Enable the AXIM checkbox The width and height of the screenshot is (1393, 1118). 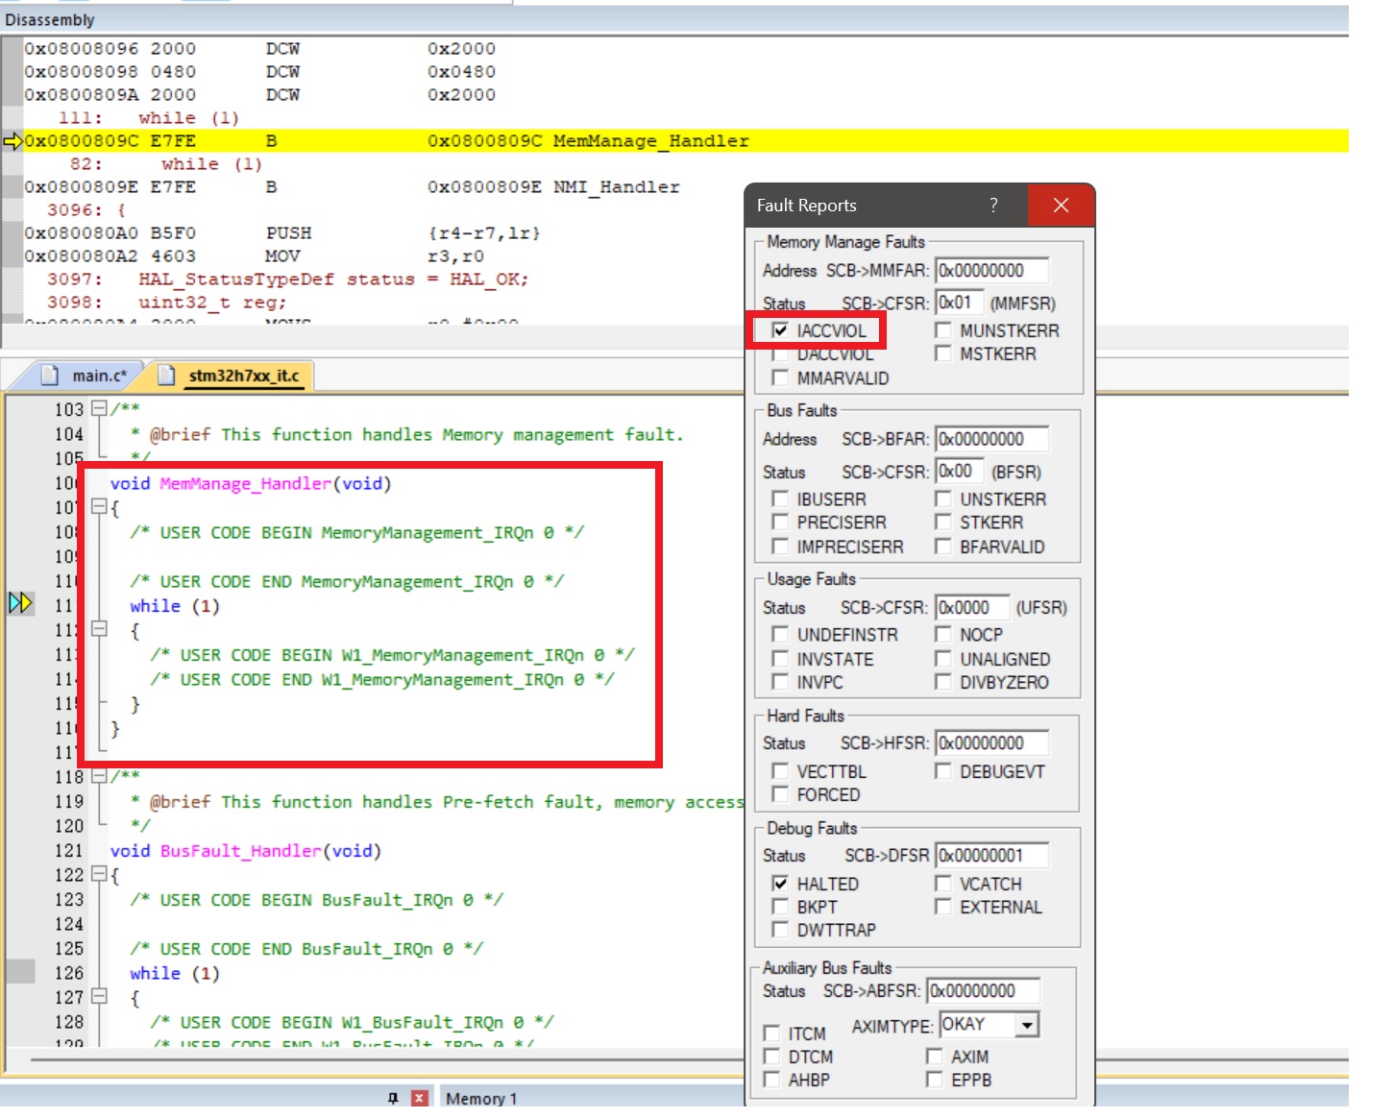pyautogui.click(x=935, y=1057)
